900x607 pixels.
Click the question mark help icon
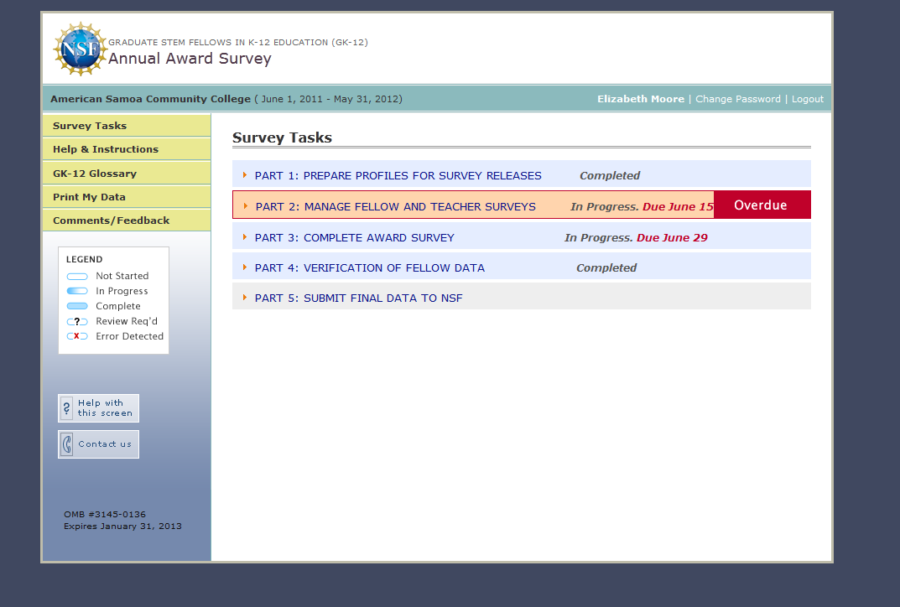(66, 408)
